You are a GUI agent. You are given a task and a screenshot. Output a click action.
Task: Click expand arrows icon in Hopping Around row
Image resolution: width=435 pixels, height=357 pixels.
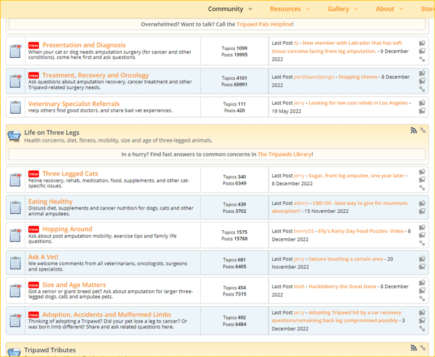click(422, 243)
